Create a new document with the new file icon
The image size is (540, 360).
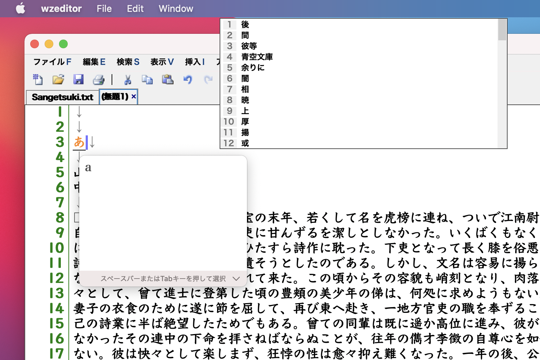(37, 80)
